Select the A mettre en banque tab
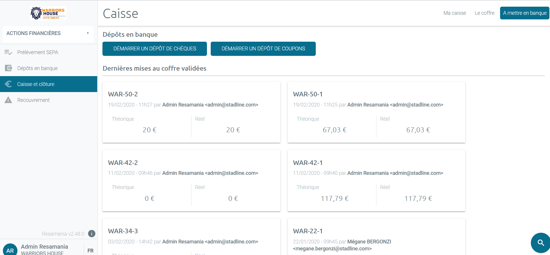The image size is (550, 255). tap(524, 13)
